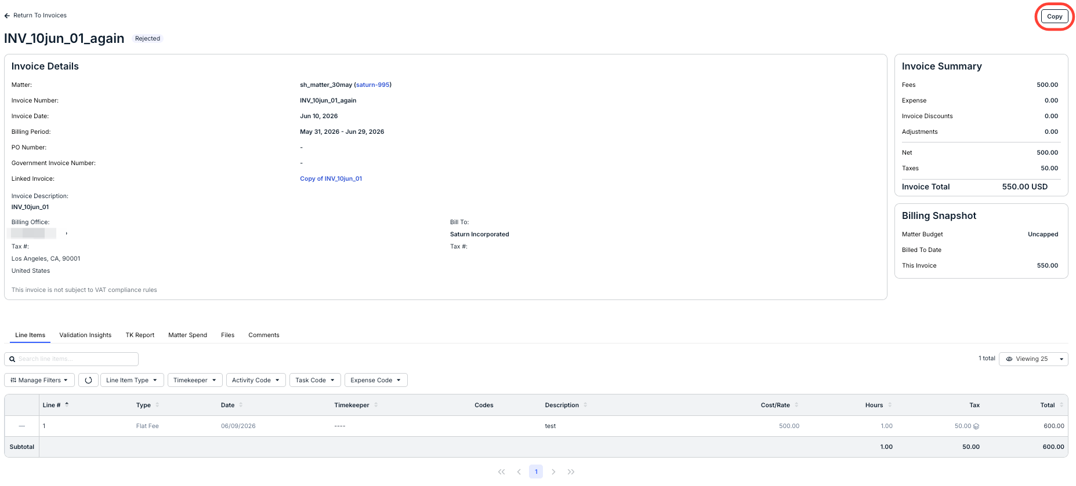Switch to the Matter Spend tab
Viewport: 1076px width, 486px height.
tap(187, 335)
